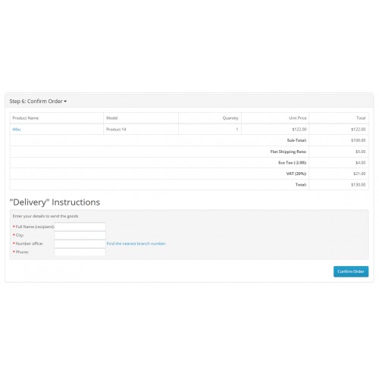Click the Product Name column header

coord(26,118)
